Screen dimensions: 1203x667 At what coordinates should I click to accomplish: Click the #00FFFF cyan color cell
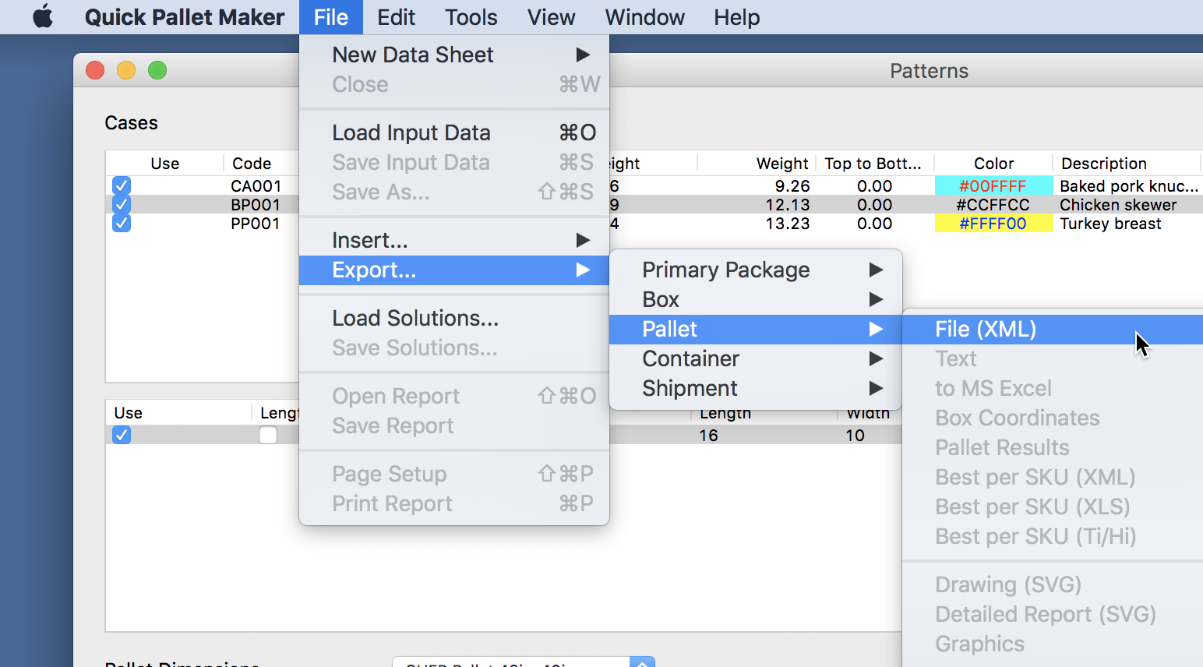pos(993,185)
